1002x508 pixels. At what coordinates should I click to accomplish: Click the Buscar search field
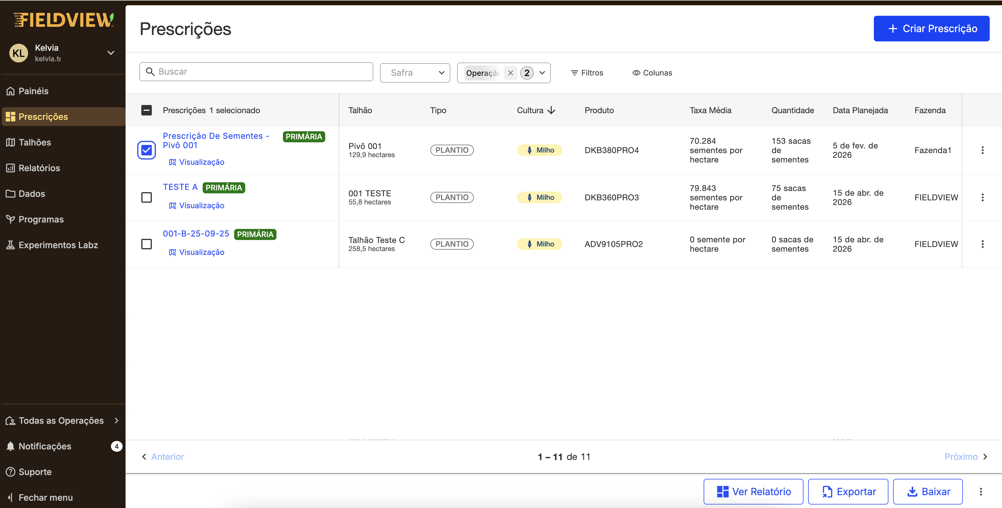(256, 72)
